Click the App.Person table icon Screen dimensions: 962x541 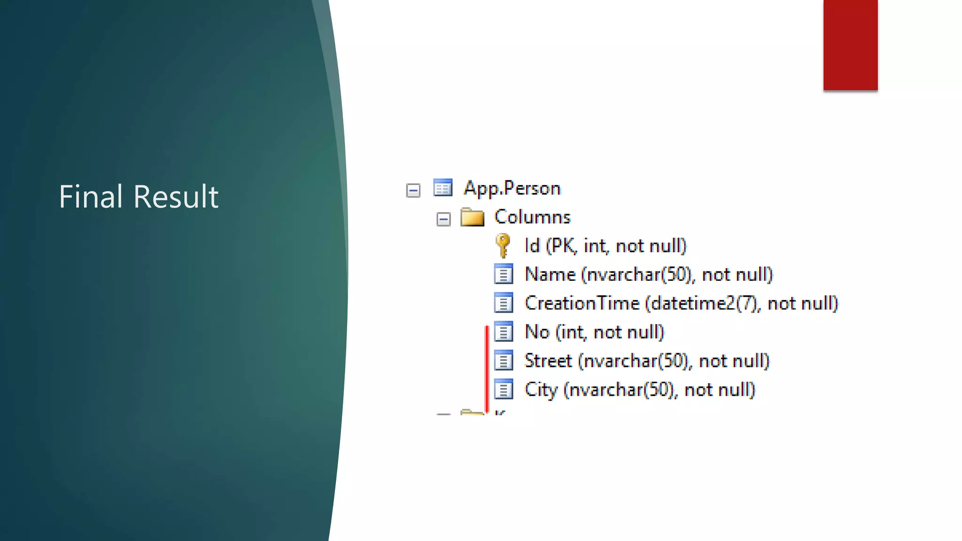pos(442,188)
